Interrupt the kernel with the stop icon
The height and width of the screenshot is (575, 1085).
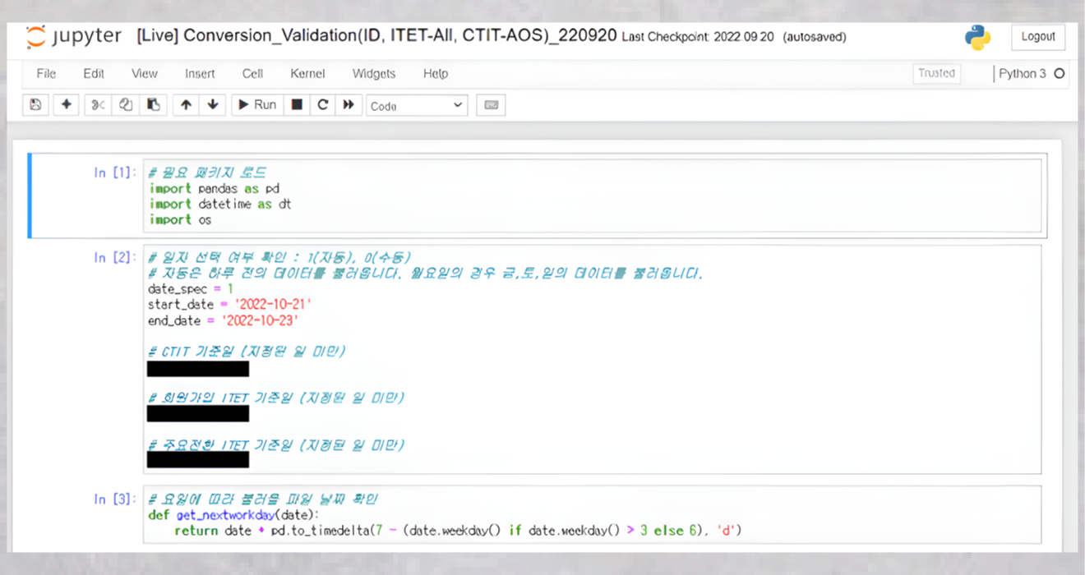click(298, 105)
